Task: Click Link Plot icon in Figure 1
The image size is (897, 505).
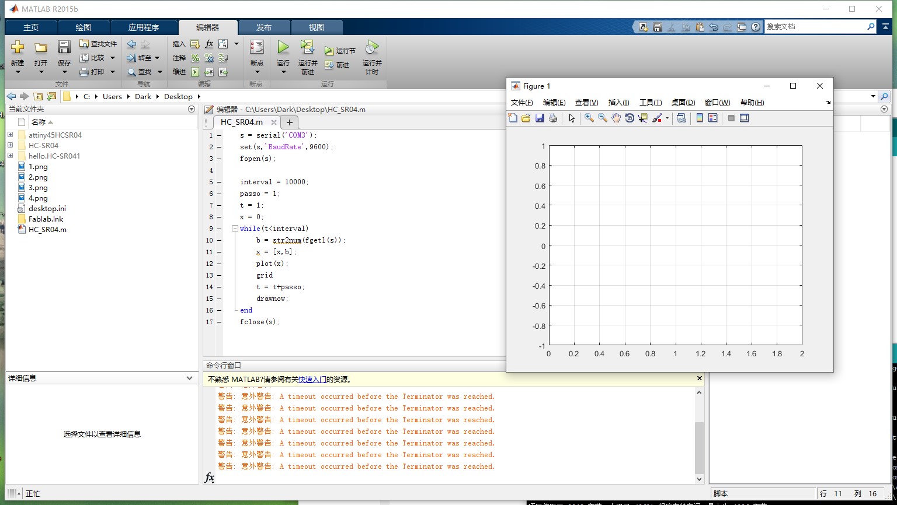Action: point(681,118)
